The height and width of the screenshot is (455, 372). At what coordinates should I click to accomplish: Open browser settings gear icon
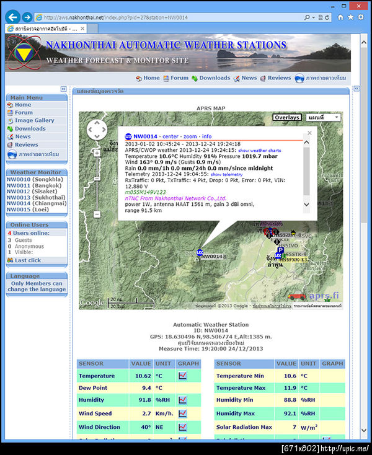361,17
